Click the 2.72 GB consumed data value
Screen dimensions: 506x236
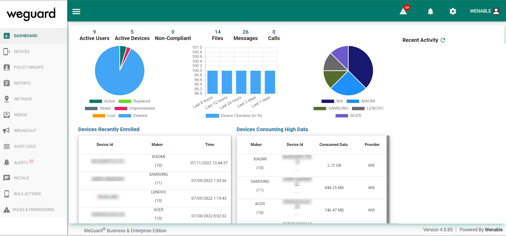(334, 165)
